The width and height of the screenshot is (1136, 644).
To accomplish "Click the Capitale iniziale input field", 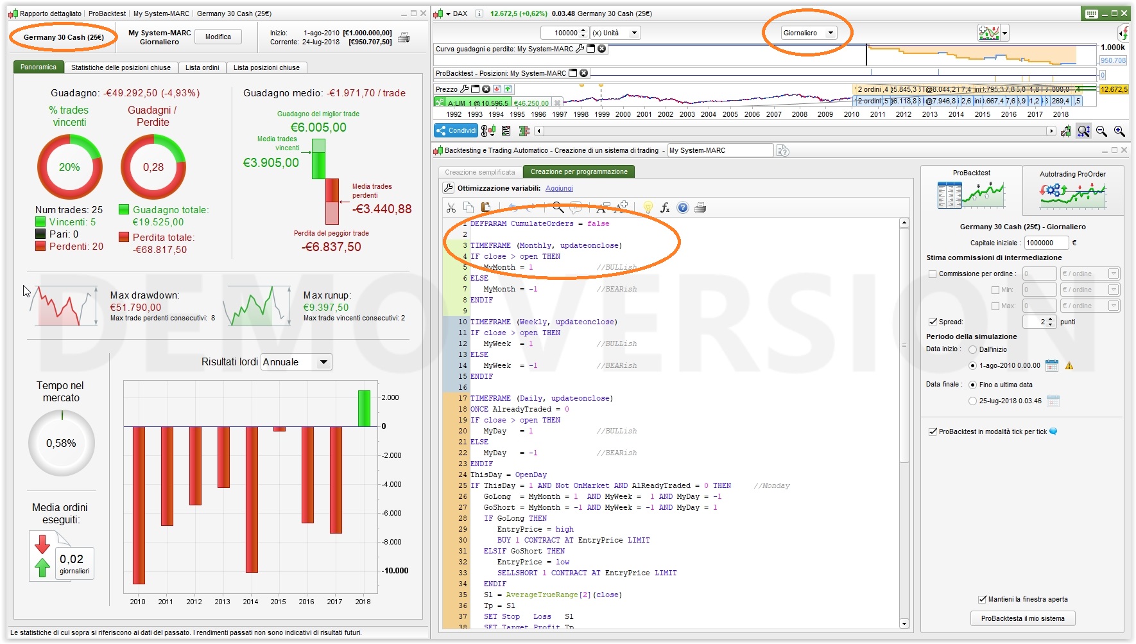I will 1046,243.
